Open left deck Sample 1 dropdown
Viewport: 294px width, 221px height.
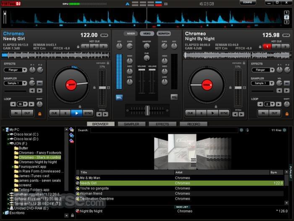pyautogui.click(x=24, y=83)
